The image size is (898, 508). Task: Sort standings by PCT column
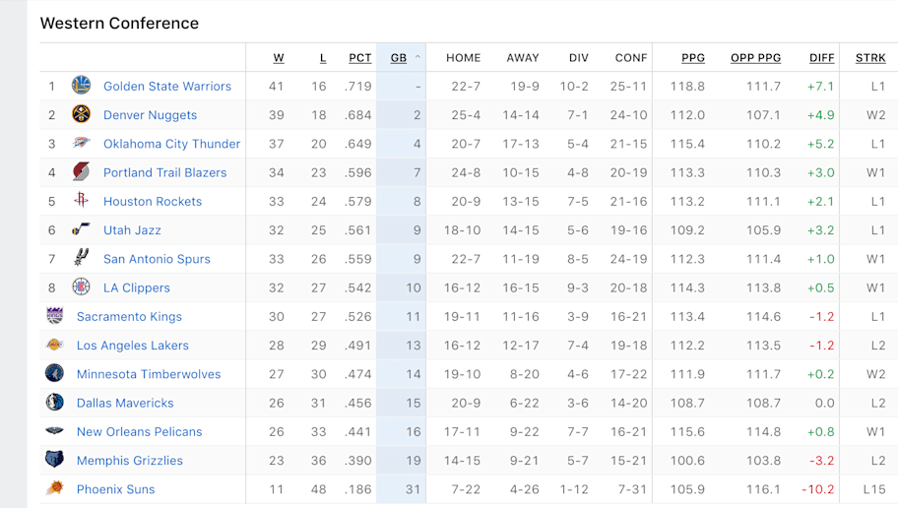(360, 58)
